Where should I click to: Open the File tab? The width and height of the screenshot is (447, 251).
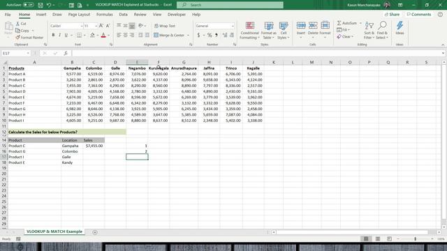tap(8, 15)
